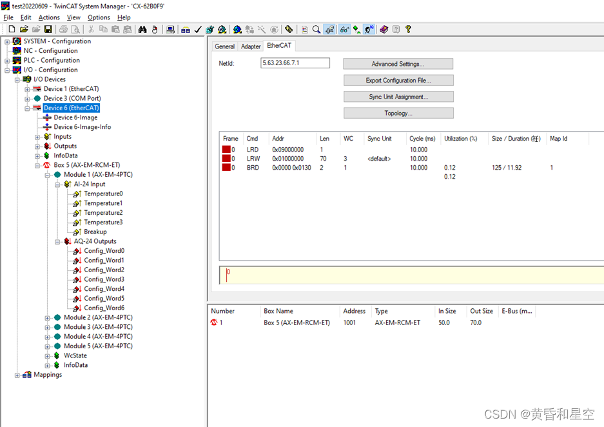Click the glasses Show Online Data icon
The height and width of the screenshot is (427, 604).
[344, 29]
